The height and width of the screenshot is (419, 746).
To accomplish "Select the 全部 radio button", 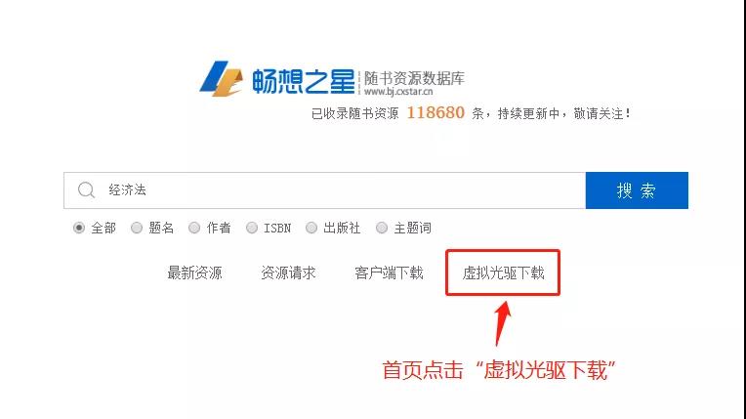I will tap(79, 229).
